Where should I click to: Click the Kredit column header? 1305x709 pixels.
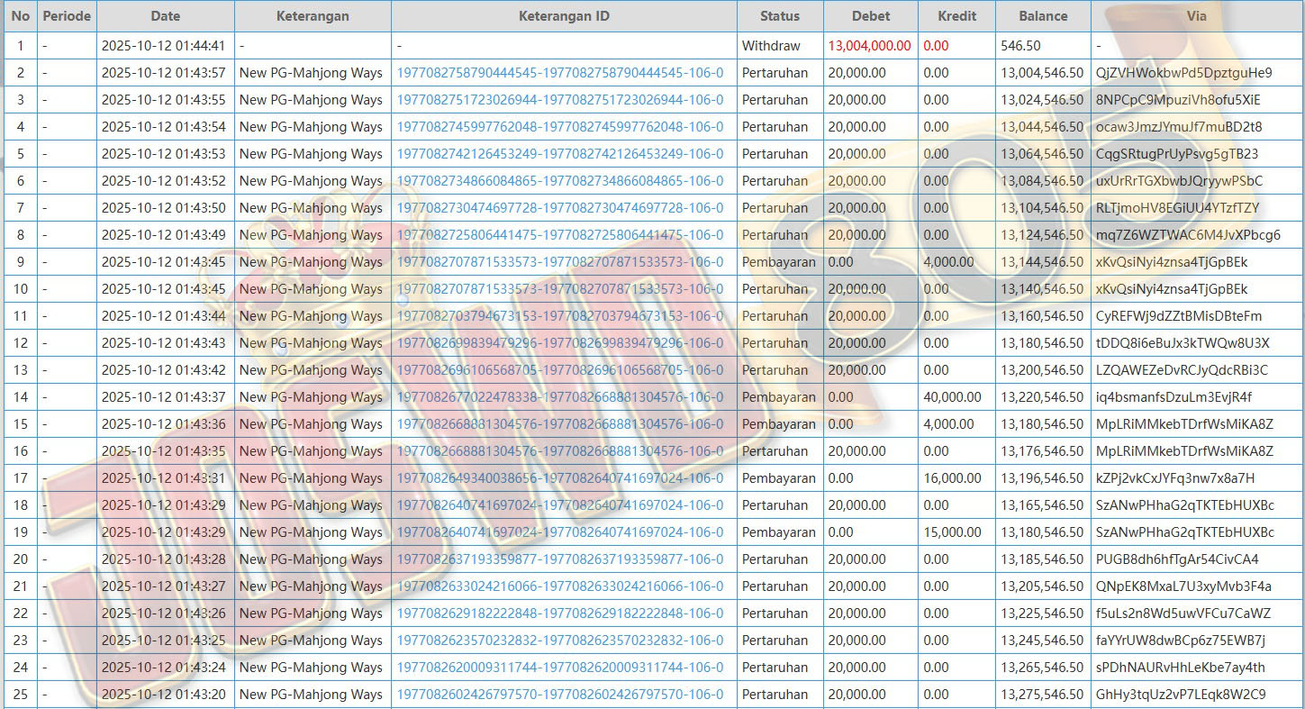tap(956, 16)
